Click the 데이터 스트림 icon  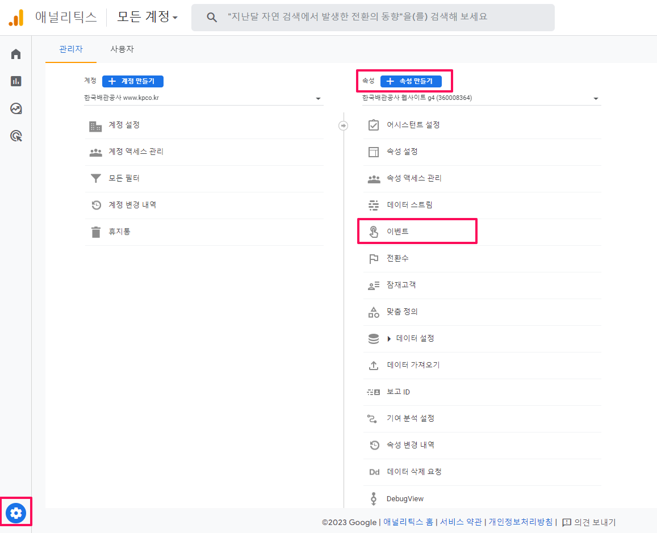tap(373, 205)
